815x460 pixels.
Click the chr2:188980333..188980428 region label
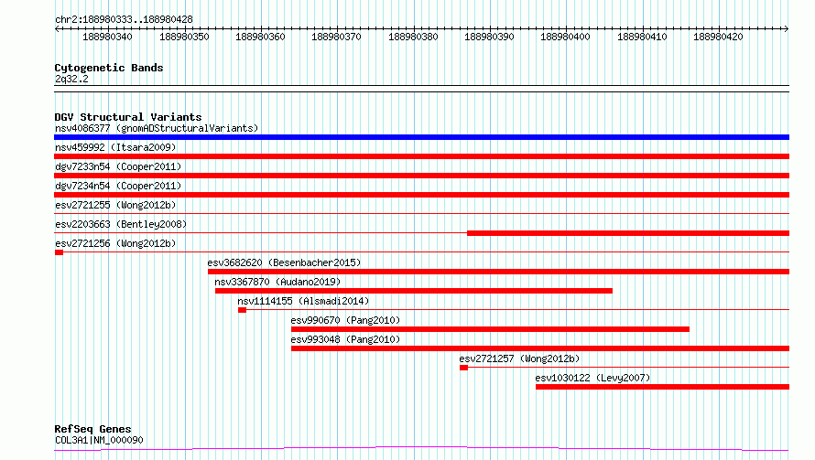coord(124,19)
